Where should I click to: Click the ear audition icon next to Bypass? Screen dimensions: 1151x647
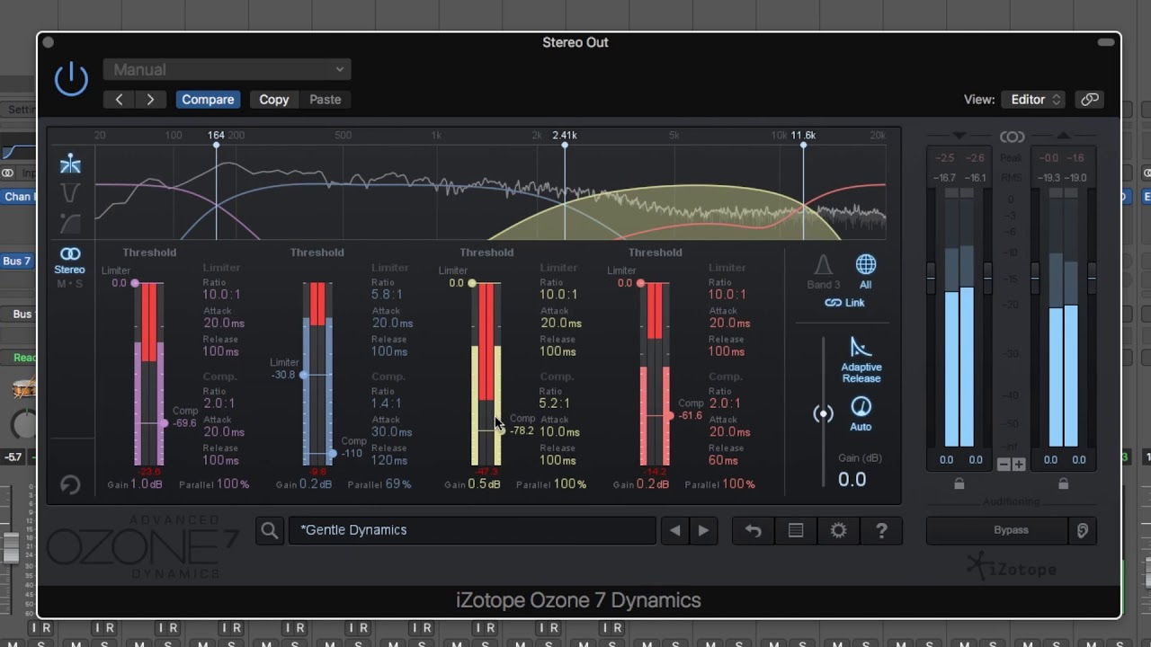[1083, 530]
